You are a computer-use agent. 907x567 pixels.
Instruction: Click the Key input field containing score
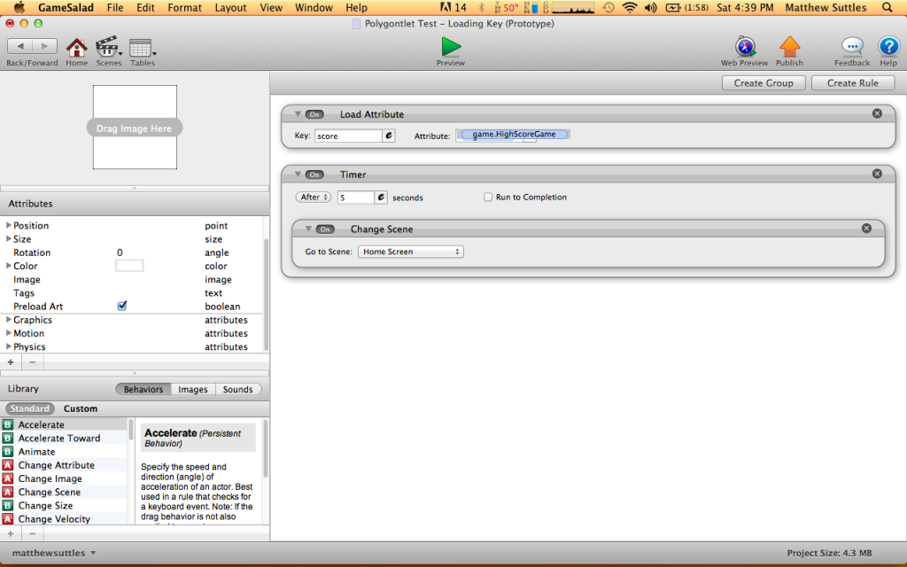coord(348,136)
